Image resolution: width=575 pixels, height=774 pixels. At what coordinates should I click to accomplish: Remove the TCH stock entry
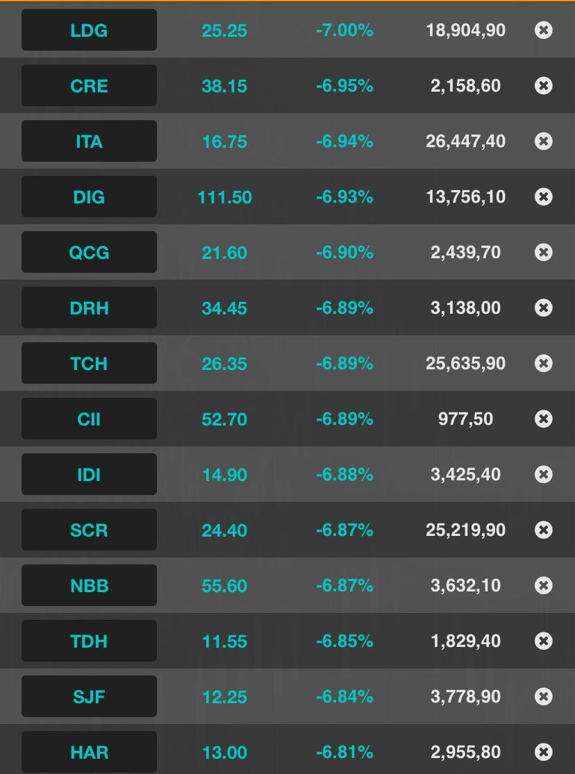544,363
